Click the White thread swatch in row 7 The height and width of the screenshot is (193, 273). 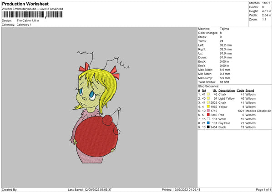(x=208, y=119)
